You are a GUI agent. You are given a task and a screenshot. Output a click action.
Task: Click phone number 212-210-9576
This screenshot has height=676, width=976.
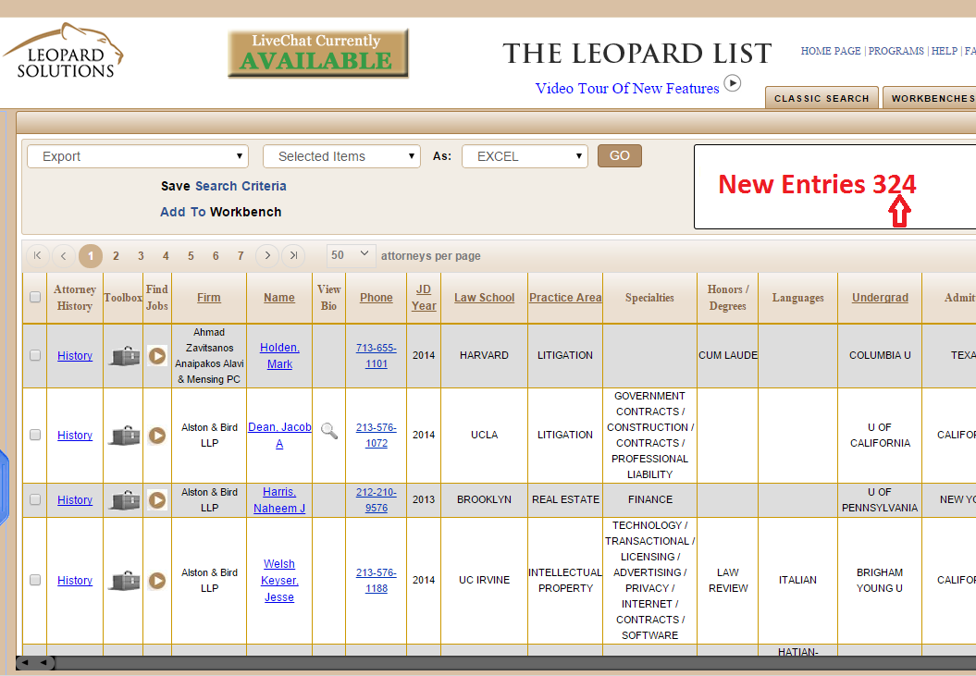(x=376, y=500)
